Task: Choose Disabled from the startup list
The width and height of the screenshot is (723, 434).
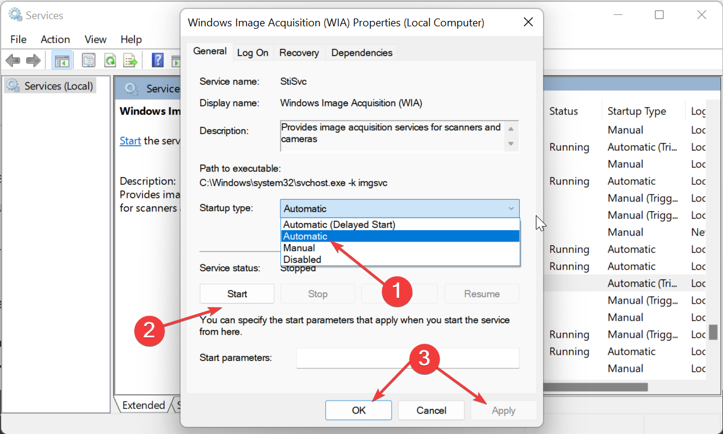Action: [x=302, y=259]
